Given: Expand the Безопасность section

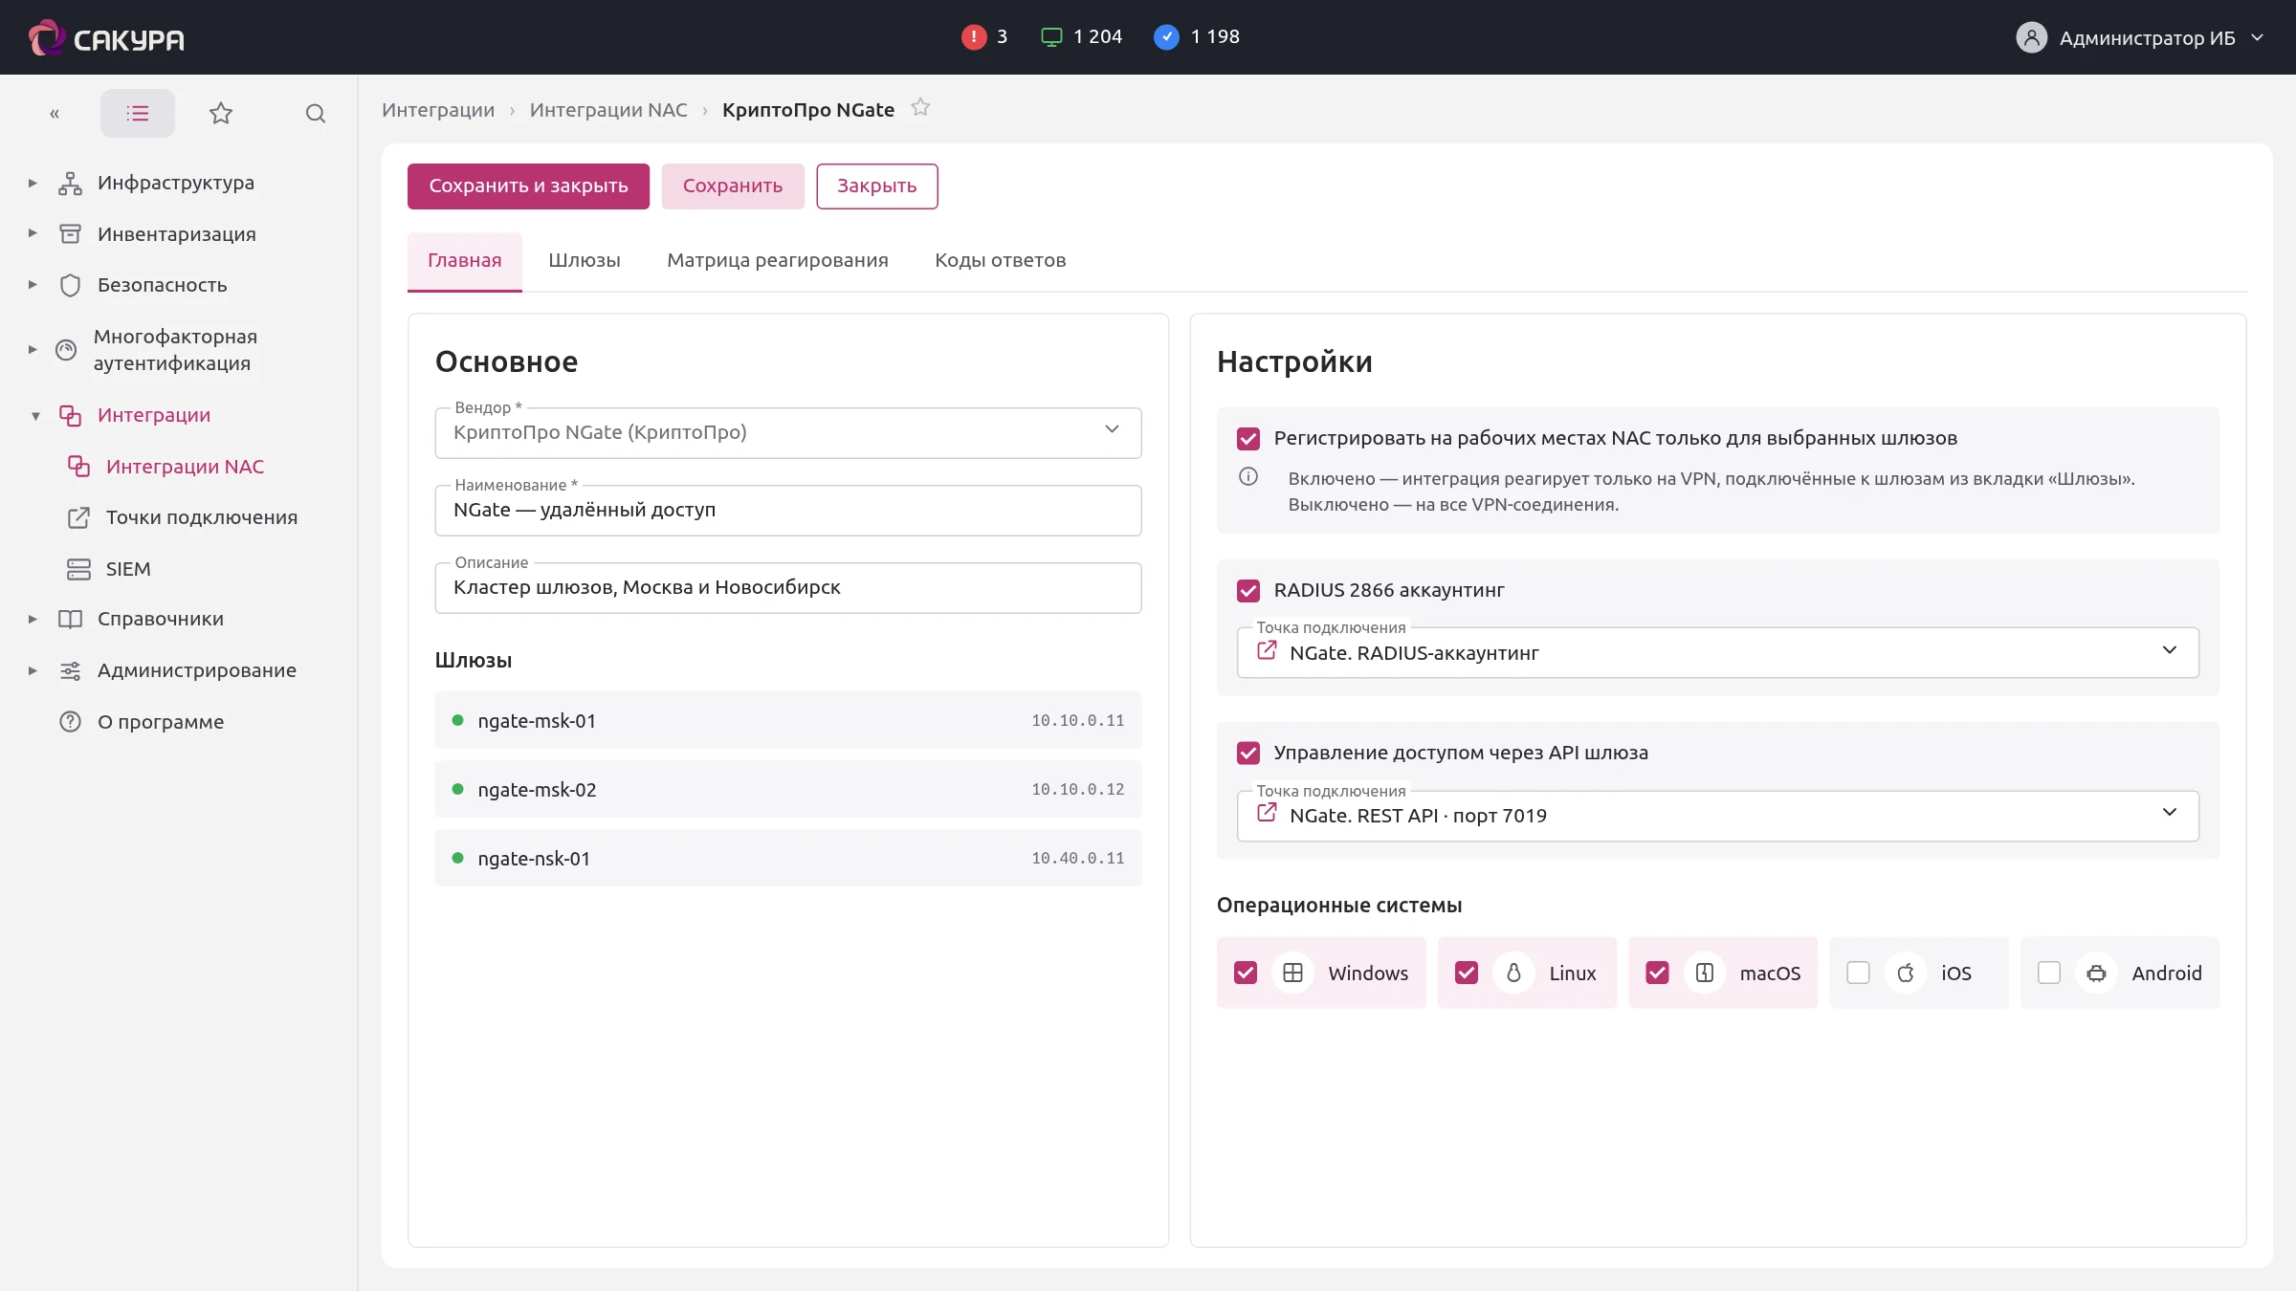Looking at the screenshot, I should (x=33, y=285).
